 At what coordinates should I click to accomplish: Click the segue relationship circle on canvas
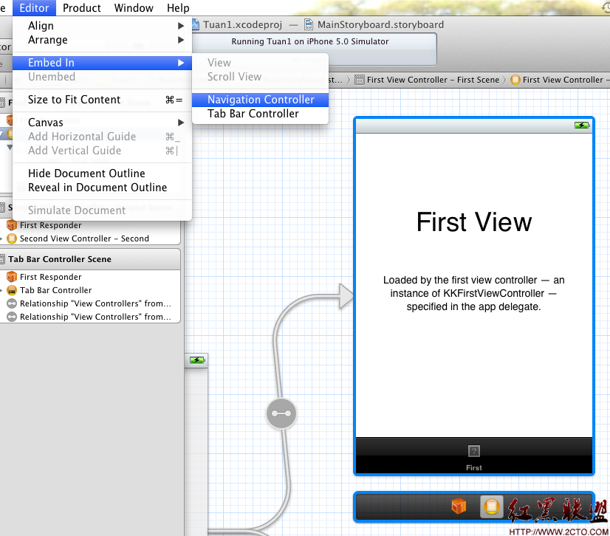click(x=281, y=413)
